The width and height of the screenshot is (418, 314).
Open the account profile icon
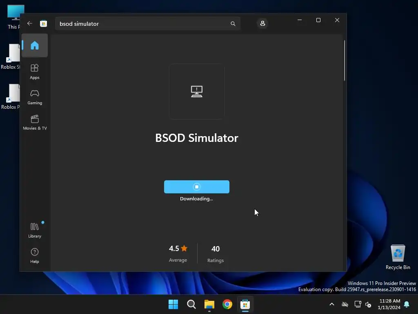[x=262, y=23]
